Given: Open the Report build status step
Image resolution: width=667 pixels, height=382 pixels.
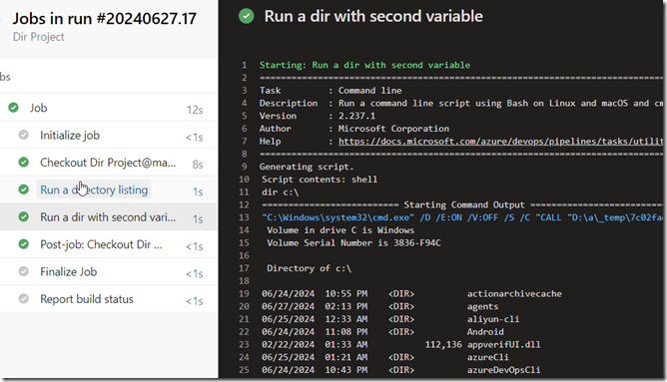Looking at the screenshot, I should 108,299.
